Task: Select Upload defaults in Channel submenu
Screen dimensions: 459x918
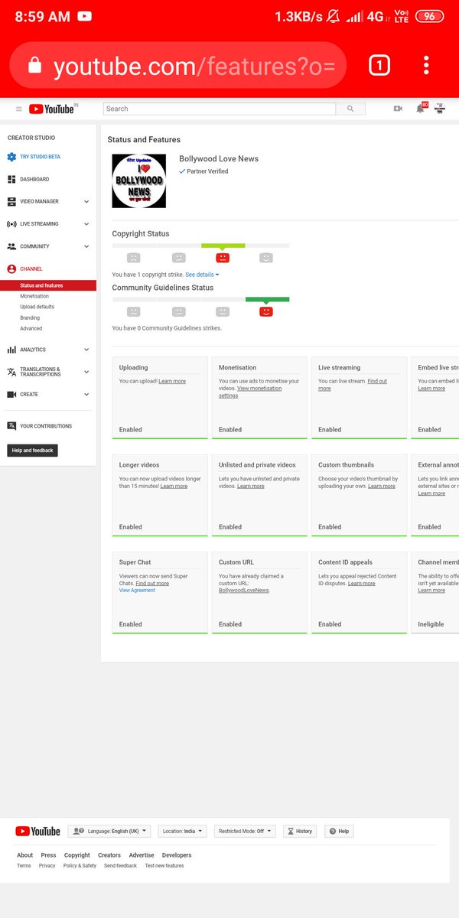Action: point(37,307)
